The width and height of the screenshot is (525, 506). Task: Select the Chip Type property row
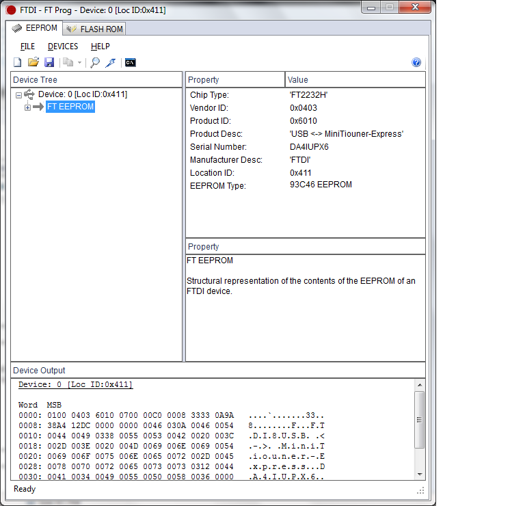306,95
